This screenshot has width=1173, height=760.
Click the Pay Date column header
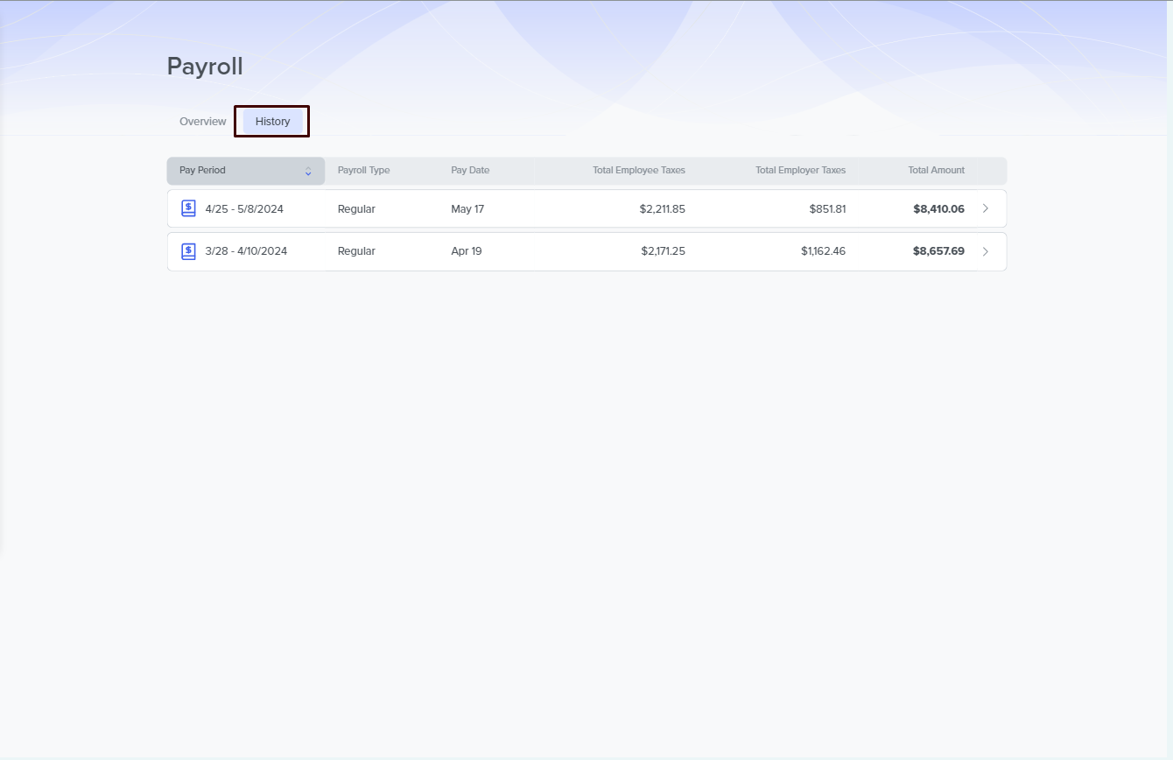(x=470, y=171)
